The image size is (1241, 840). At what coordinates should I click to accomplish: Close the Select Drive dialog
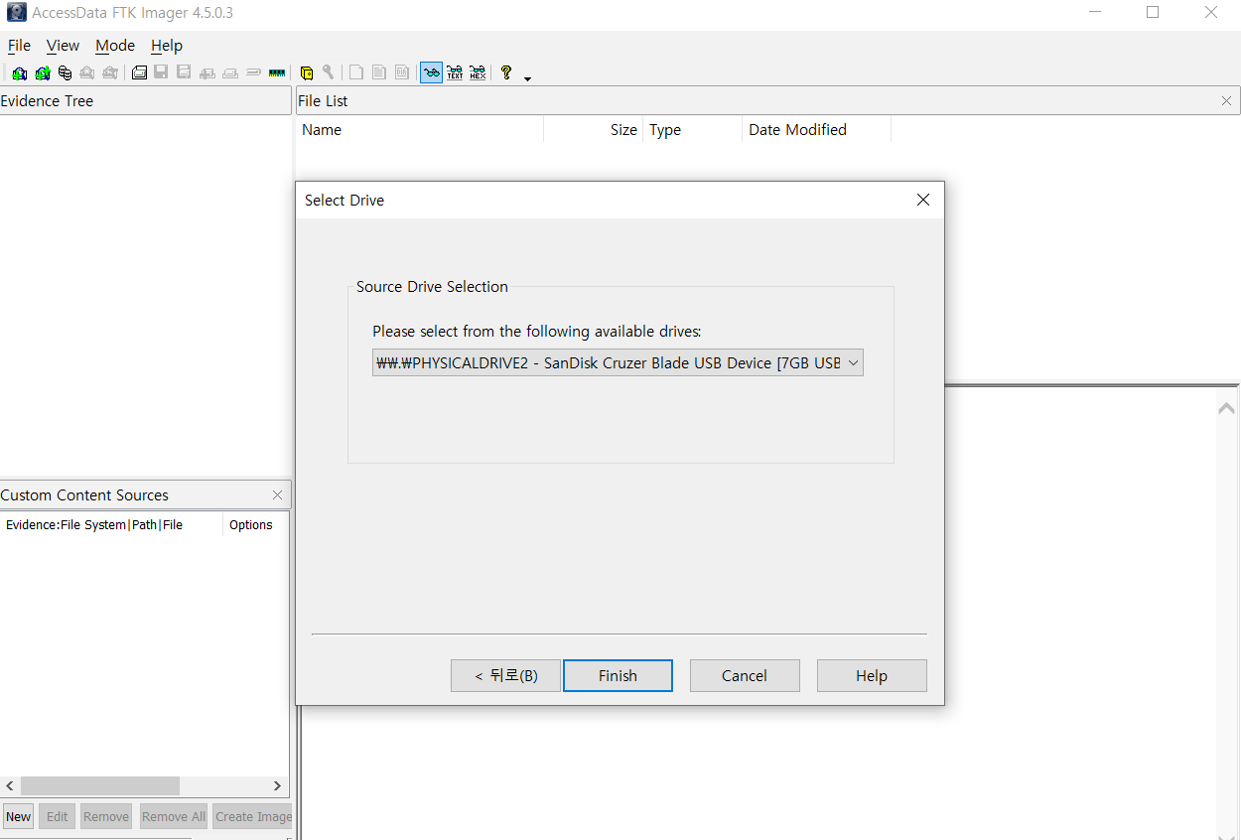pyautogui.click(x=923, y=200)
